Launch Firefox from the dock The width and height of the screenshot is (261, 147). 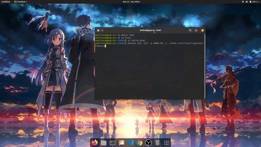point(95,143)
